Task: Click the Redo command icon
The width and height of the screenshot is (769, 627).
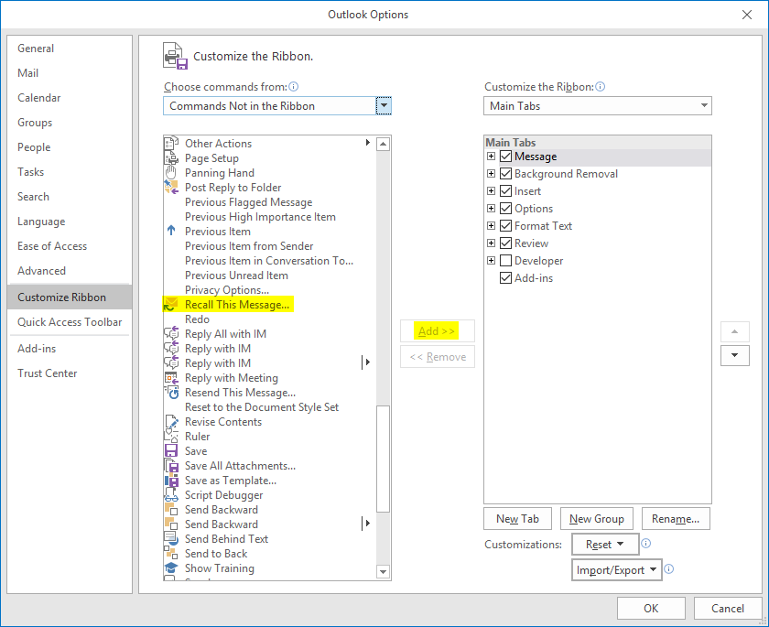Action: click(x=171, y=319)
